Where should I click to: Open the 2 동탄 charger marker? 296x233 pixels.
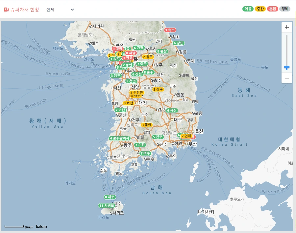(x=128, y=65)
